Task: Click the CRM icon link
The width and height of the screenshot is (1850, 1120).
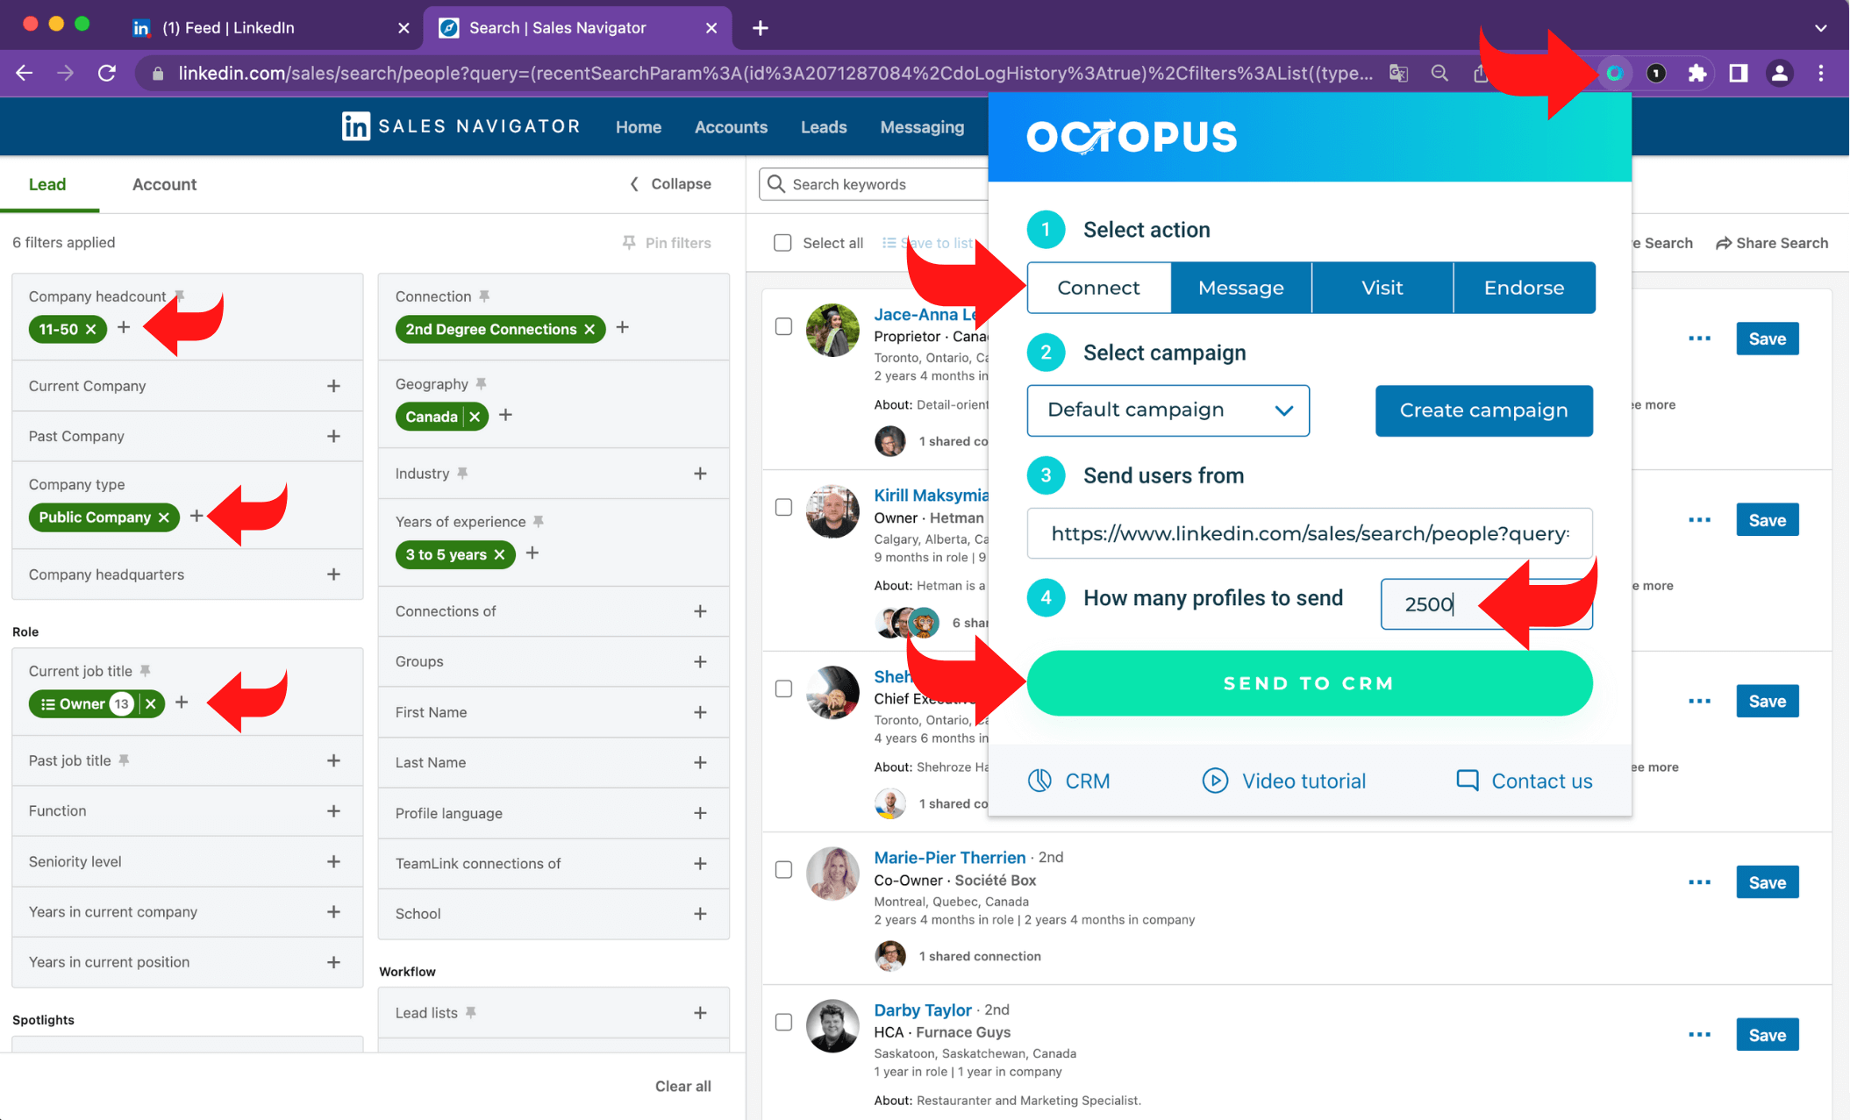Action: click(1070, 781)
